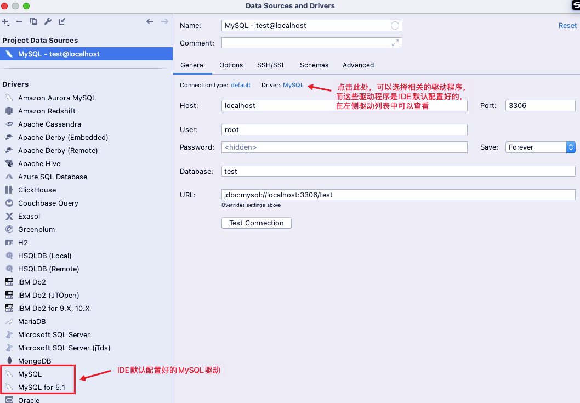Viewport: 580px width, 403px height.
Task: Click the Duplicate data source icon
Action: (33, 21)
